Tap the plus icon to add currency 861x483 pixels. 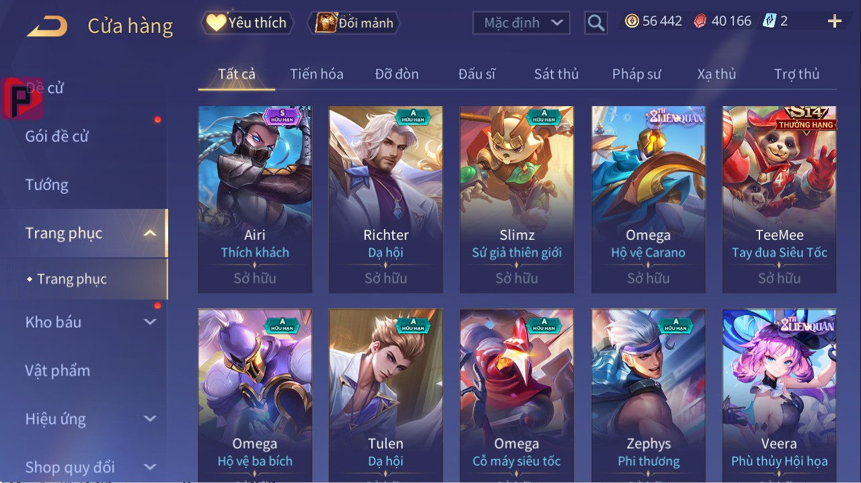[835, 21]
